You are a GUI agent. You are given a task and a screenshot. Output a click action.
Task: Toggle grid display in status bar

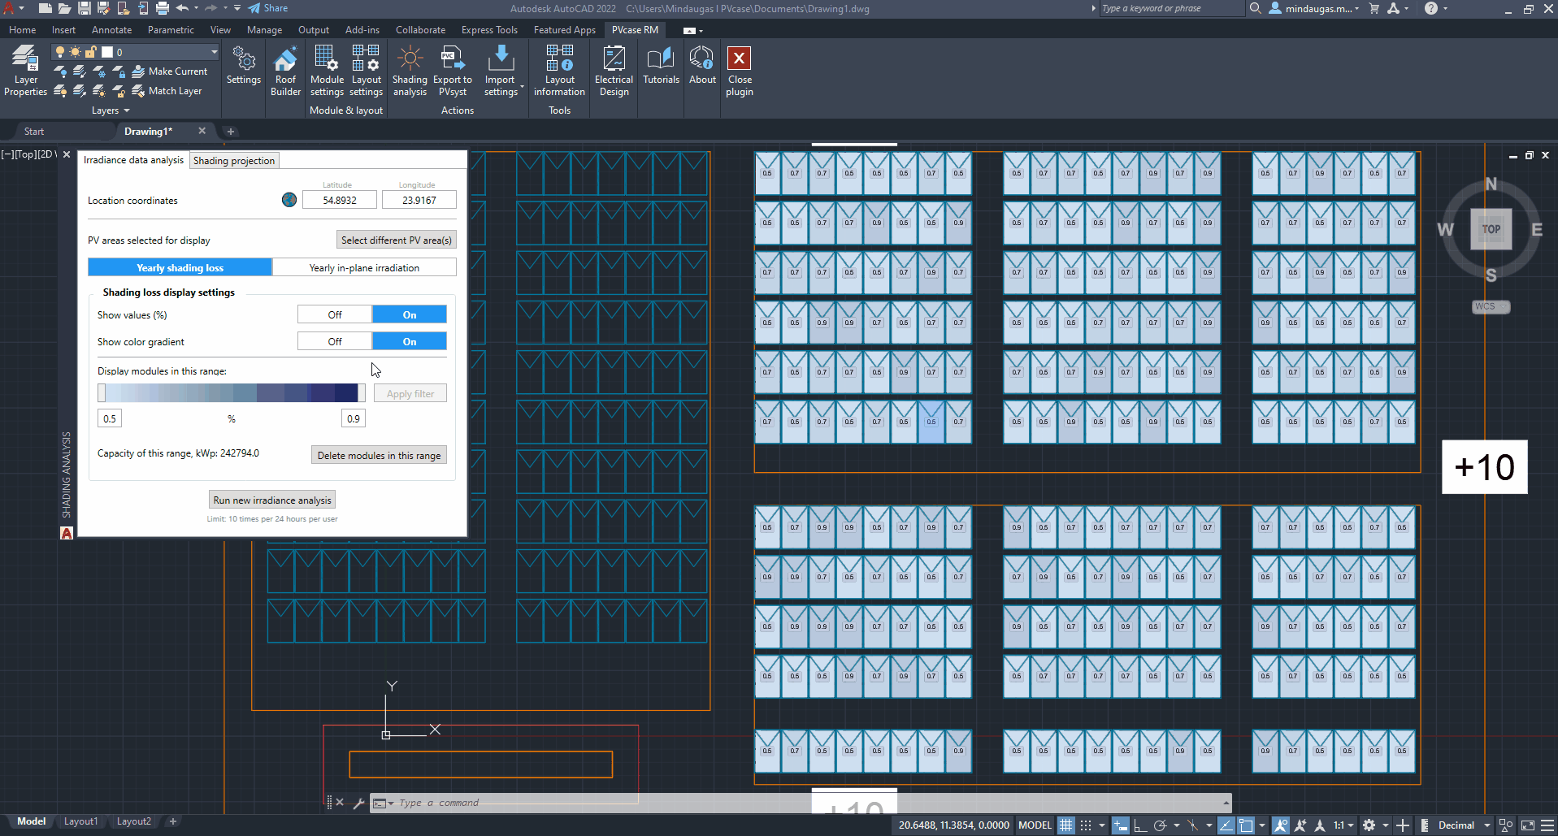tap(1066, 825)
